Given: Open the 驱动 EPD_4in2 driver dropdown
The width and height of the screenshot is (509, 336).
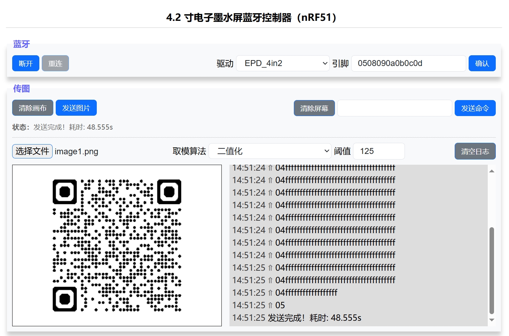Looking at the screenshot, I should pyautogui.click(x=282, y=63).
